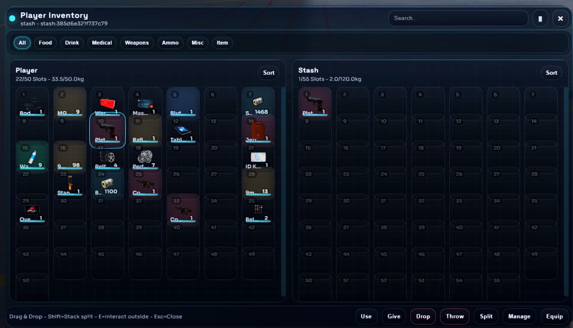Image resolution: width=573 pixels, height=328 pixels.
Task: Sort the Player inventory
Action: coord(269,73)
